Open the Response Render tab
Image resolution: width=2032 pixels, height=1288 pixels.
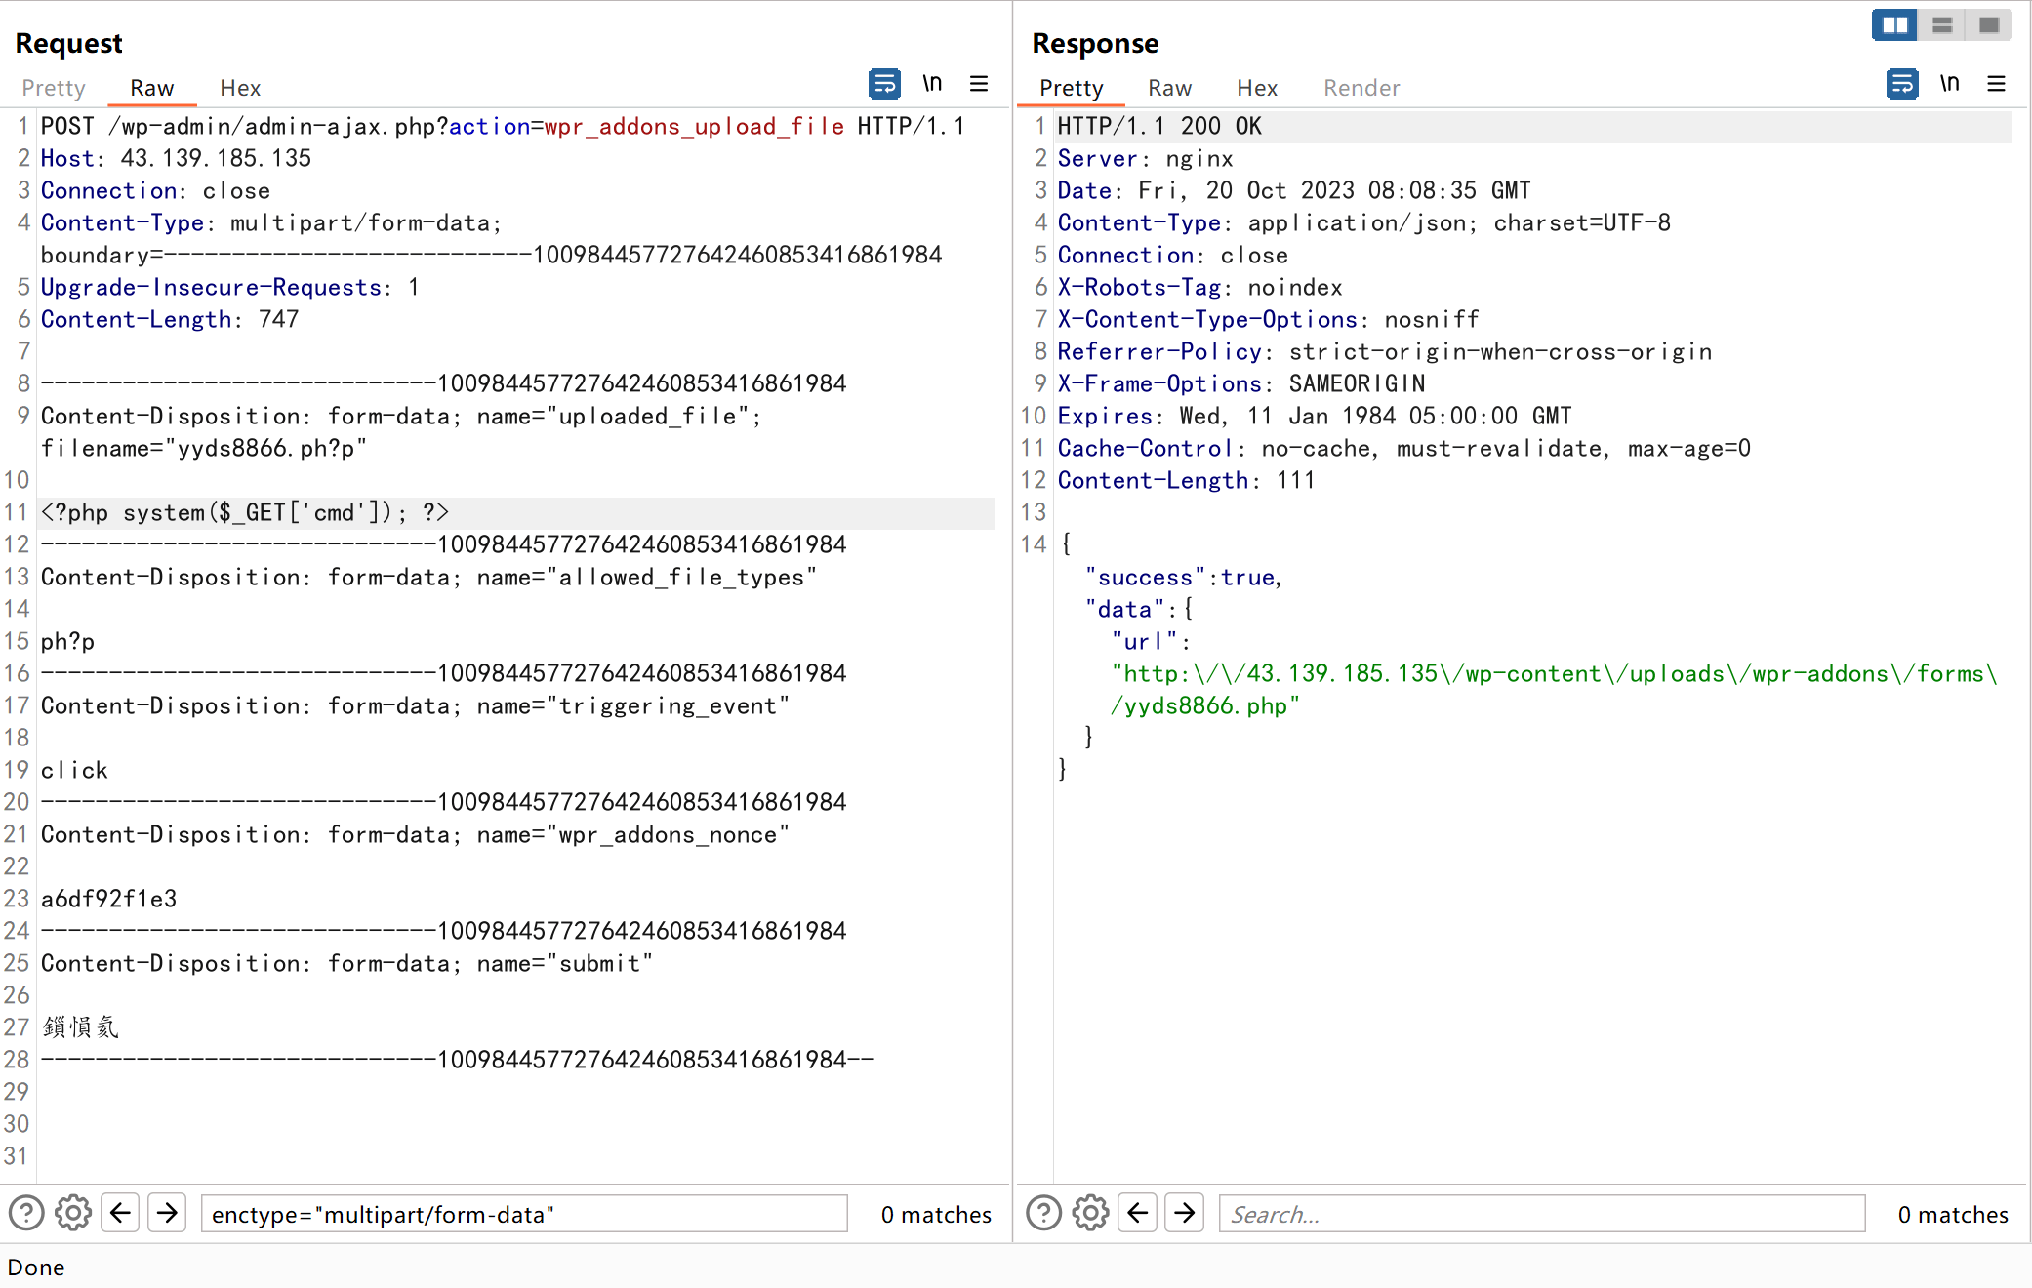(1361, 88)
